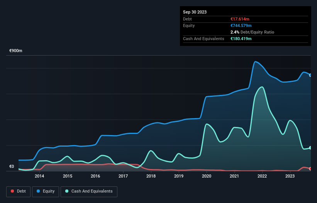Click the €744.579m equity value
The image size is (317, 203).
point(241,25)
